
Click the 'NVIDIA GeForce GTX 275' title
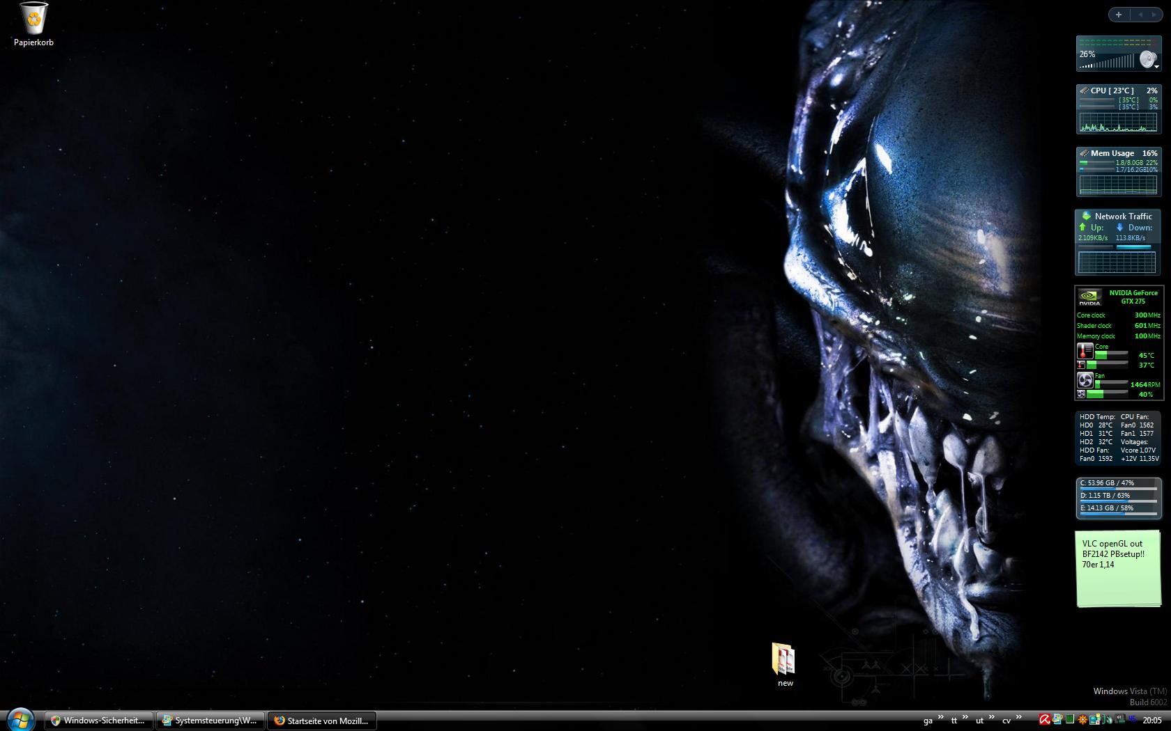1133,297
